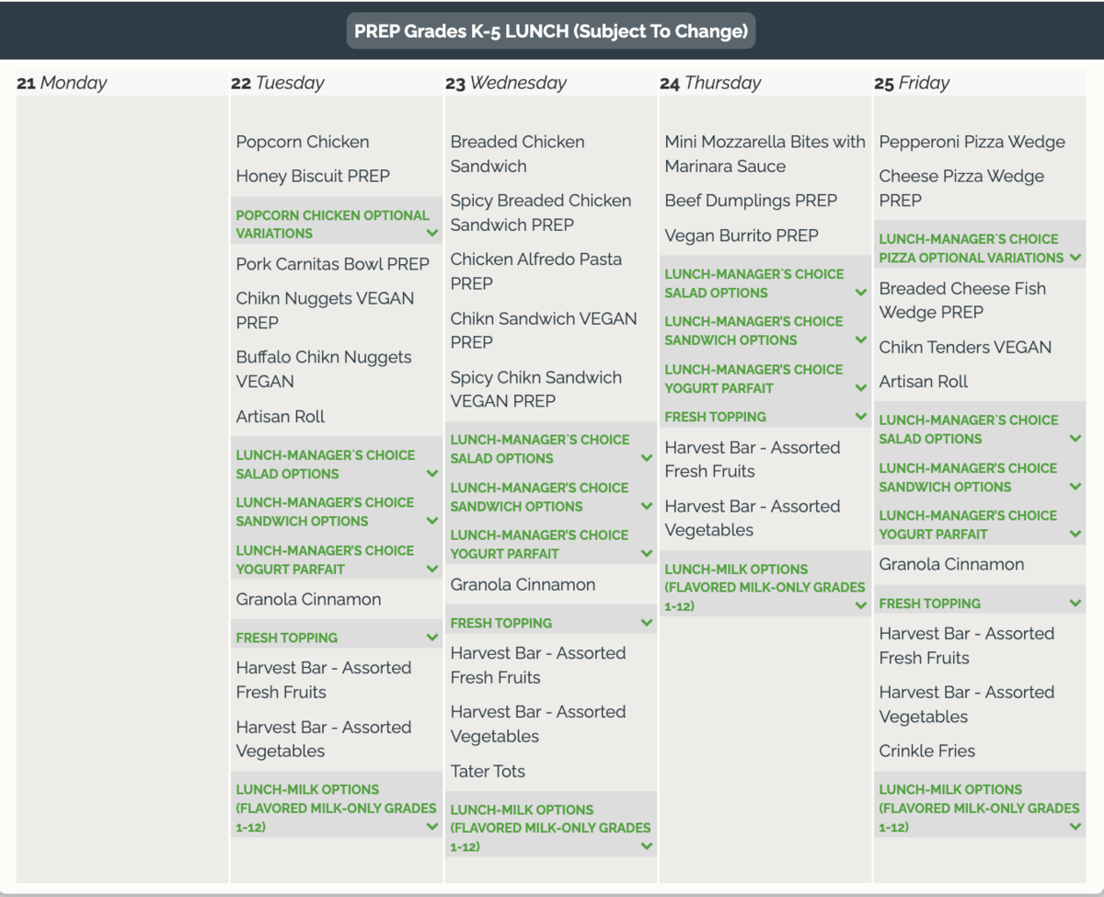Open Pork Carnitas Bowl PREP item
This screenshot has width=1104, height=897.
click(x=333, y=264)
